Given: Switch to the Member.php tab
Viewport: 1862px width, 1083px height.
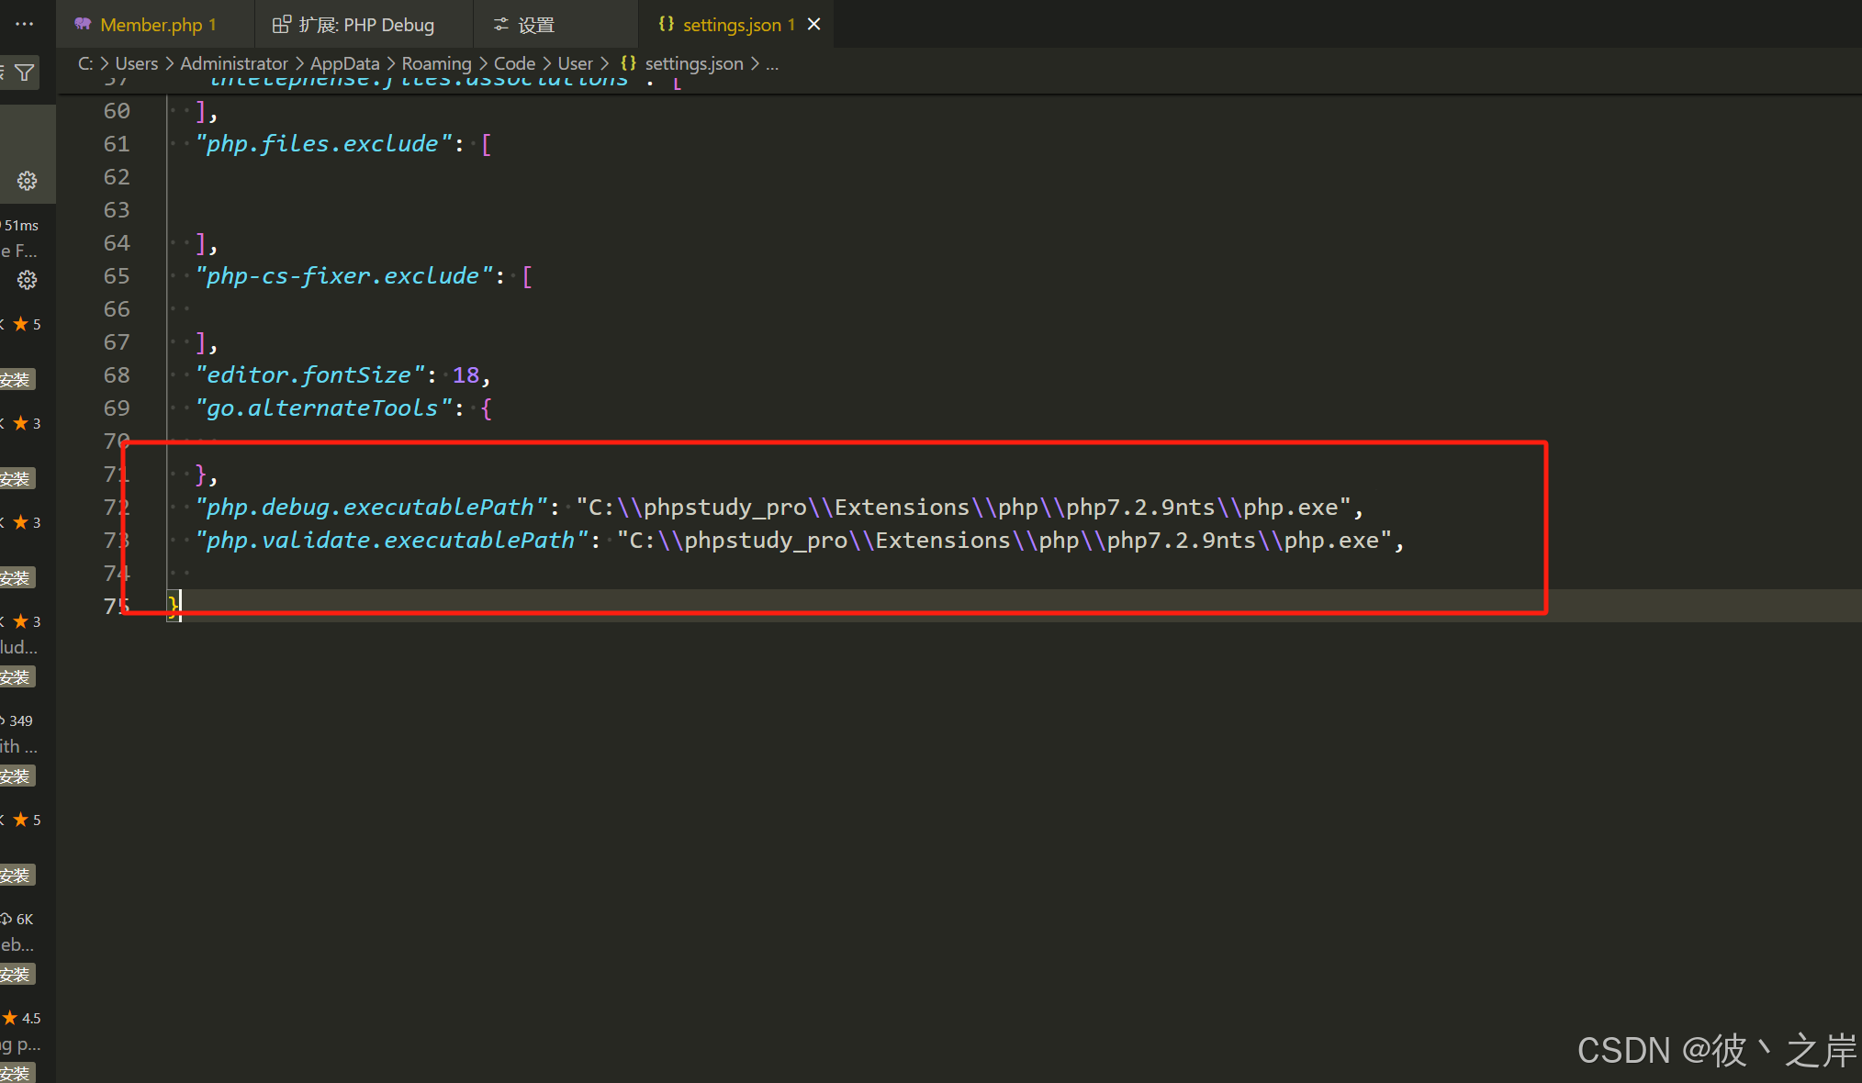Looking at the screenshot, I should [x=156, y=24].
